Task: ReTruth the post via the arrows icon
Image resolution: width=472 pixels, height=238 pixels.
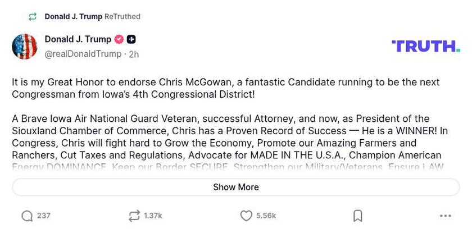Action: point(134,216)
